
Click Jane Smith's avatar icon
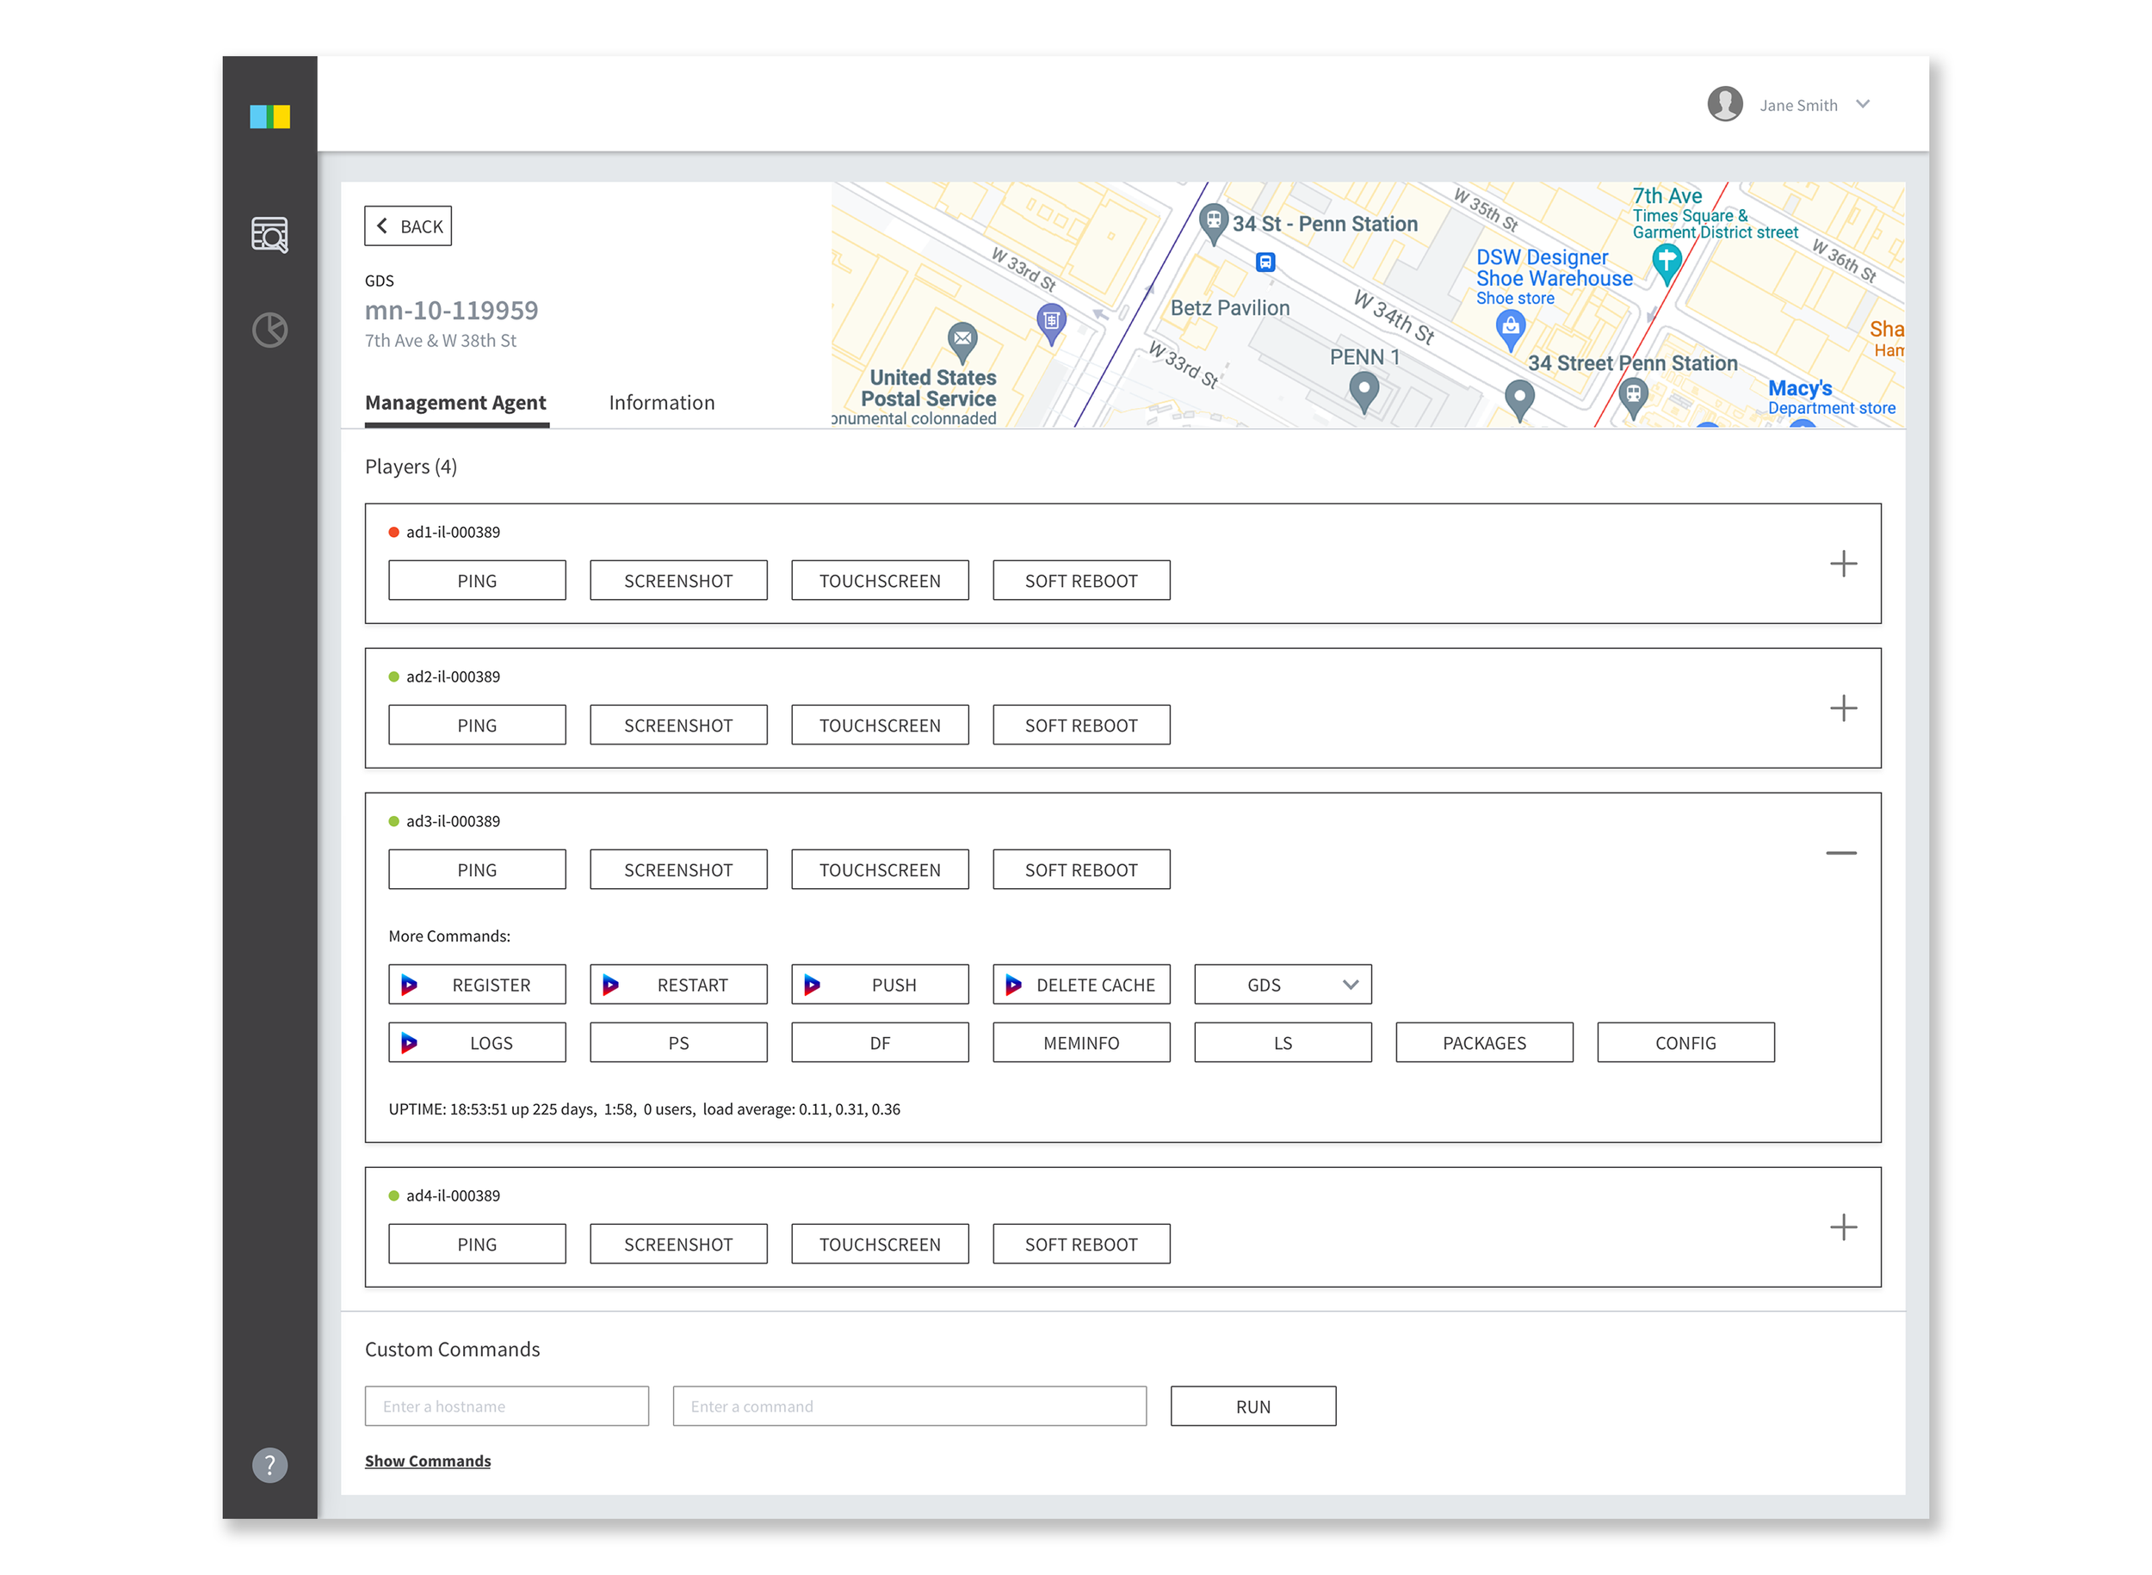pos(1724,104)
